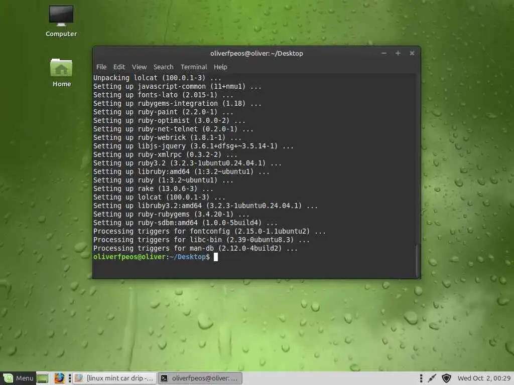The width and height of the screenshot is (514, 385).
Task: Open the Help menu in terminal
Action: 220,67
